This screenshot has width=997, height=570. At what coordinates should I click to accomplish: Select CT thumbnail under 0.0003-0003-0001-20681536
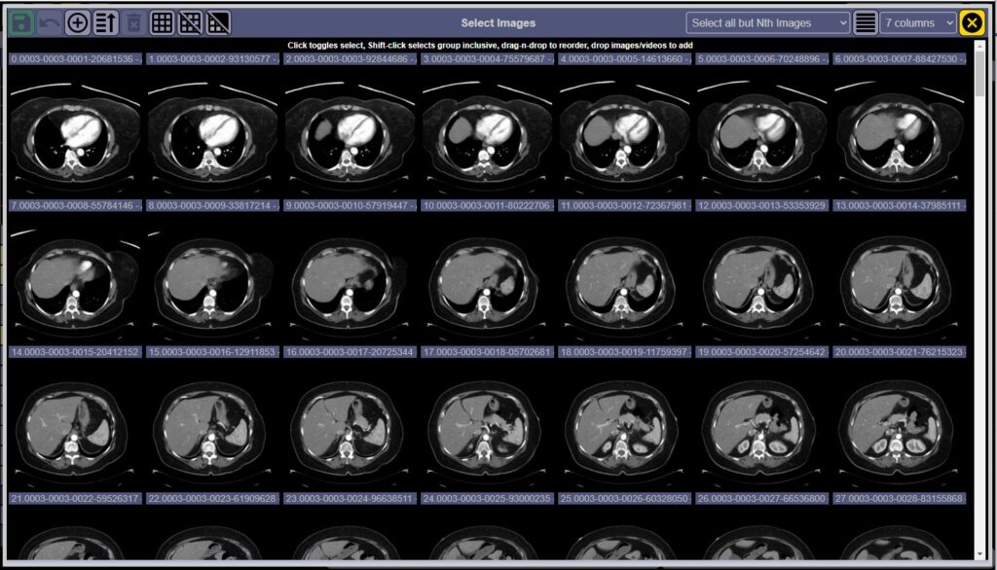[x=75, y=133]
